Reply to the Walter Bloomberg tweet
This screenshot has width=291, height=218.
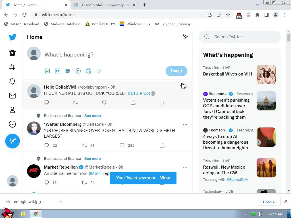[x=47, y=145]
